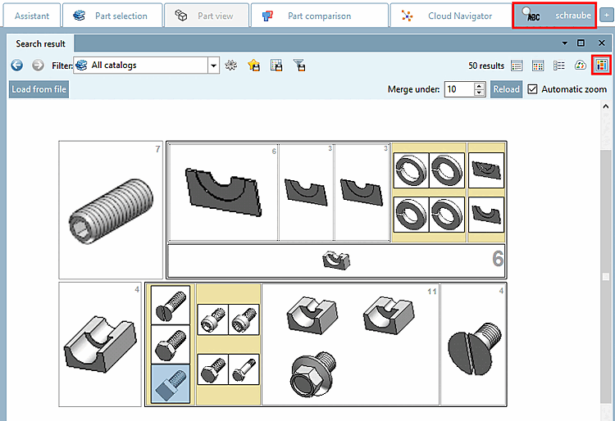Close the Search result panel
This screenshot has height=421, width=615.
point(602,43)
